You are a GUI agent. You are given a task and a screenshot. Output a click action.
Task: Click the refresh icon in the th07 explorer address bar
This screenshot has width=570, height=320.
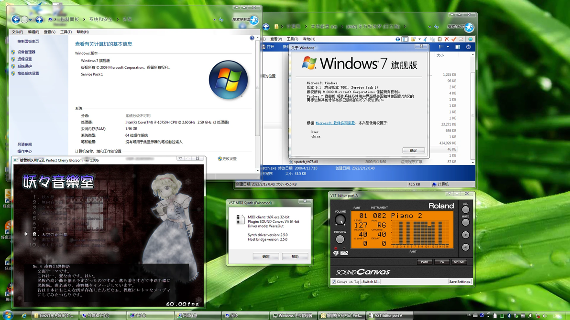(436, 27)
